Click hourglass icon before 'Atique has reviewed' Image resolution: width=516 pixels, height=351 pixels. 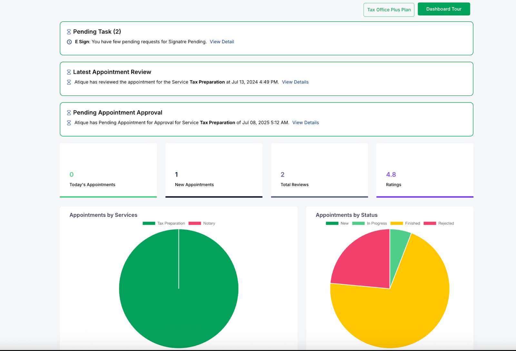(69, 82)
